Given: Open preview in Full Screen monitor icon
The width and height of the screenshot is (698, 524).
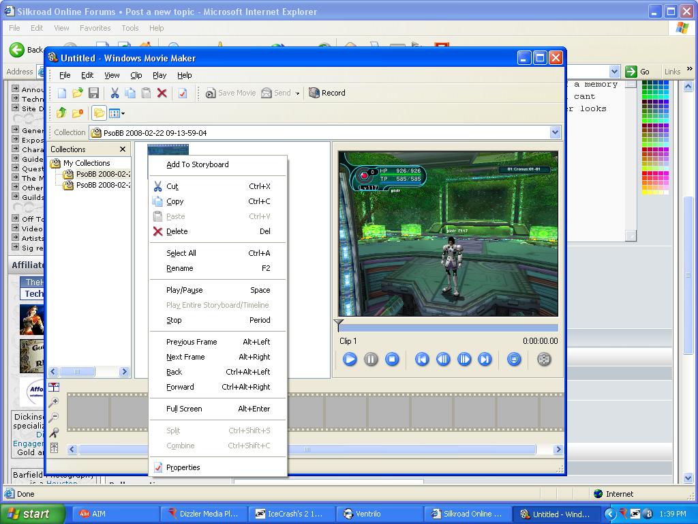Looking at the screenshot, I should click(515, 360).
